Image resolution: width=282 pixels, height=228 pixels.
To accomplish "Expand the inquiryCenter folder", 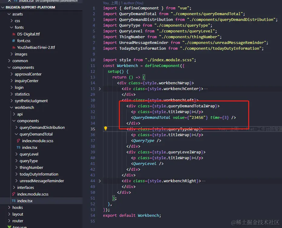I will 12,81.
